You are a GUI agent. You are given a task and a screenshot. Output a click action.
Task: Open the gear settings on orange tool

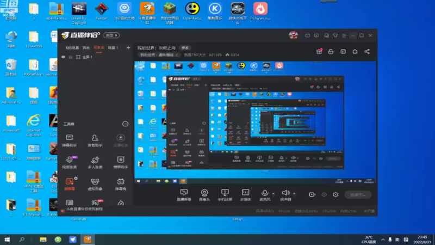76,179
